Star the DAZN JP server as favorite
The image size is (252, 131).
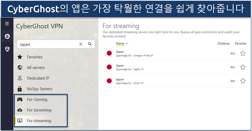(x=243, y=81)
